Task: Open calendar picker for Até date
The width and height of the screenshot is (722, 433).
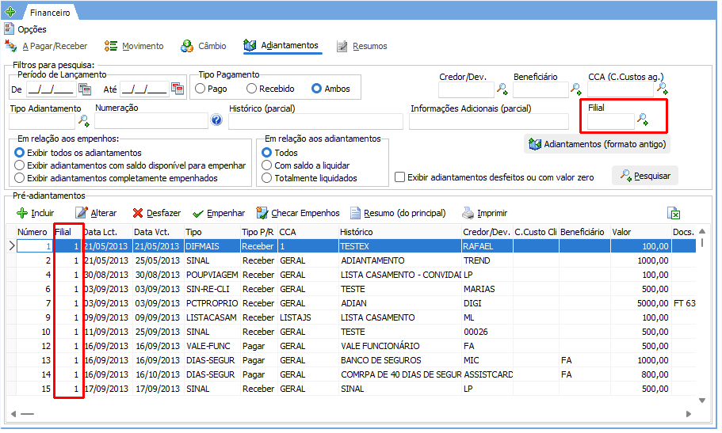Action: point(178,89)
